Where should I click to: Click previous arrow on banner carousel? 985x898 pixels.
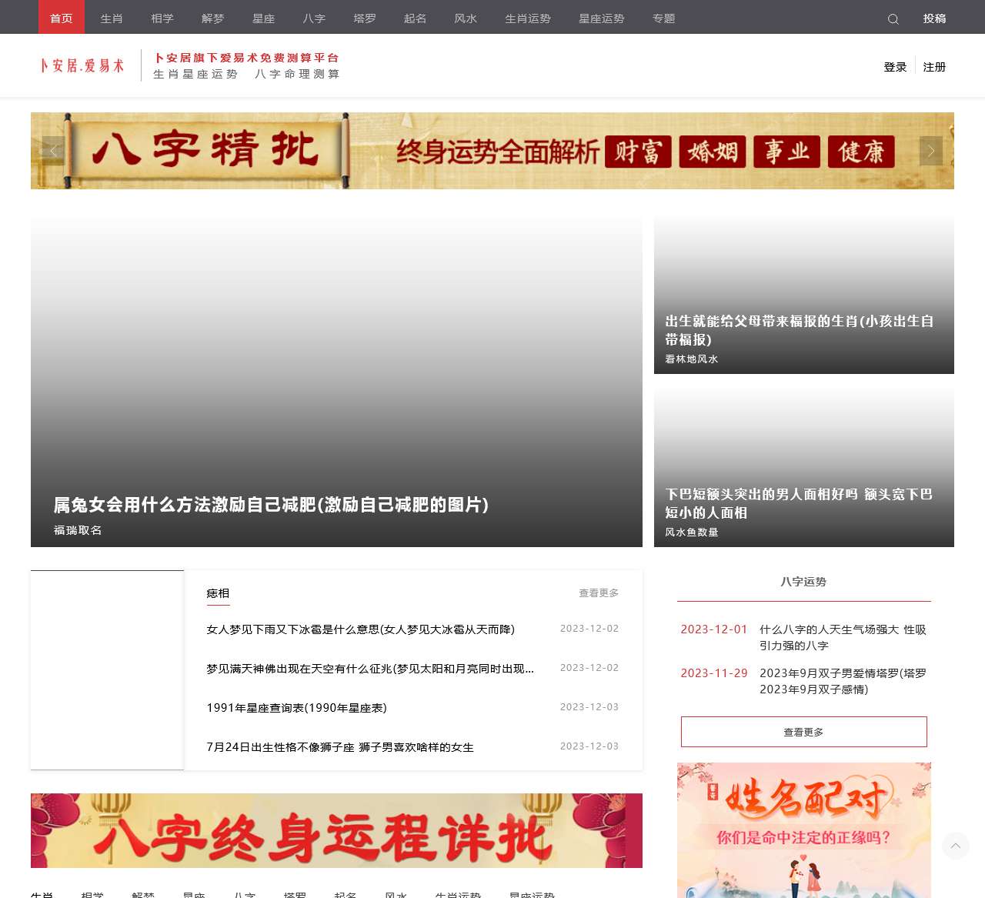[53, 151]
